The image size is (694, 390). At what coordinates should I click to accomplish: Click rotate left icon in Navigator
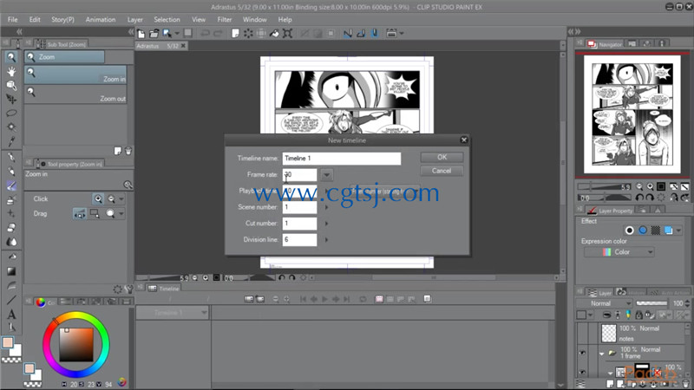tap(639, 198)
